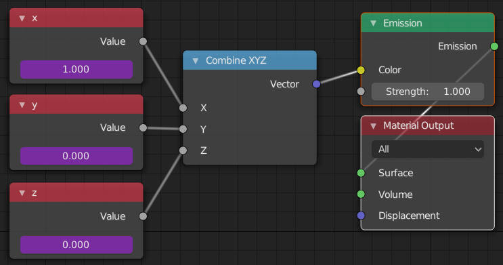Collapse the Combine XYZ node
503x265 pixels.
196,61
